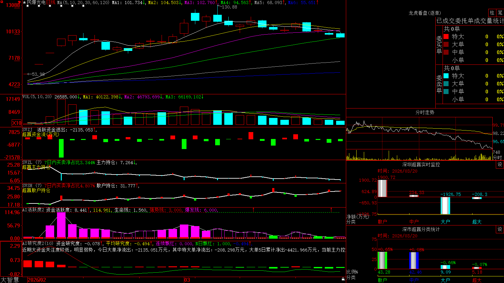Open 设 settings for 深市超赢分类统计
The image size is (504, 283).
pyautogui.click(x=500, y=229)
